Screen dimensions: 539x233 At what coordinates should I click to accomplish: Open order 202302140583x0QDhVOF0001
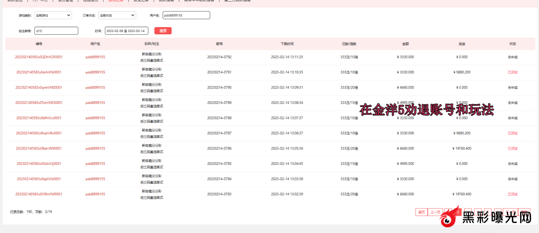pyautogui.click(x=38, y=57)
